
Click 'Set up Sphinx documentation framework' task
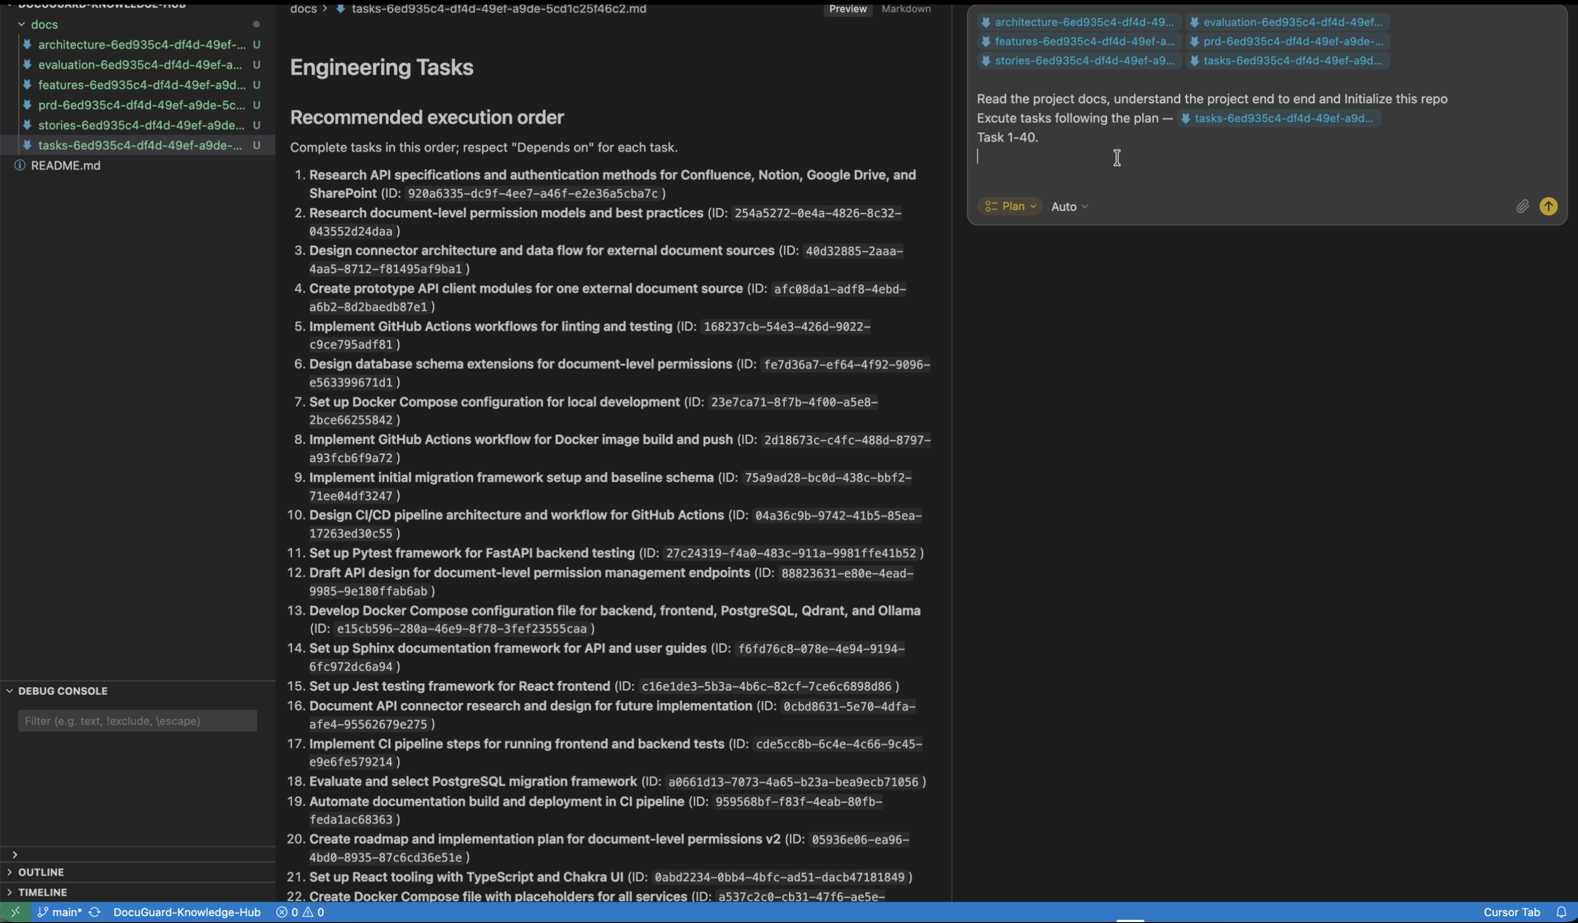click(507, 647)
